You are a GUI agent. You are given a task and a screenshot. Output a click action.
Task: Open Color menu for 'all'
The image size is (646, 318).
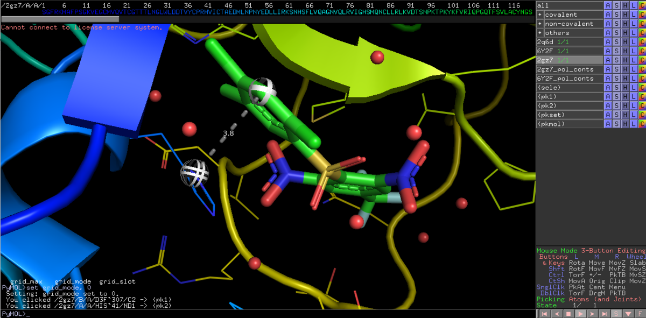click(642, 5)
